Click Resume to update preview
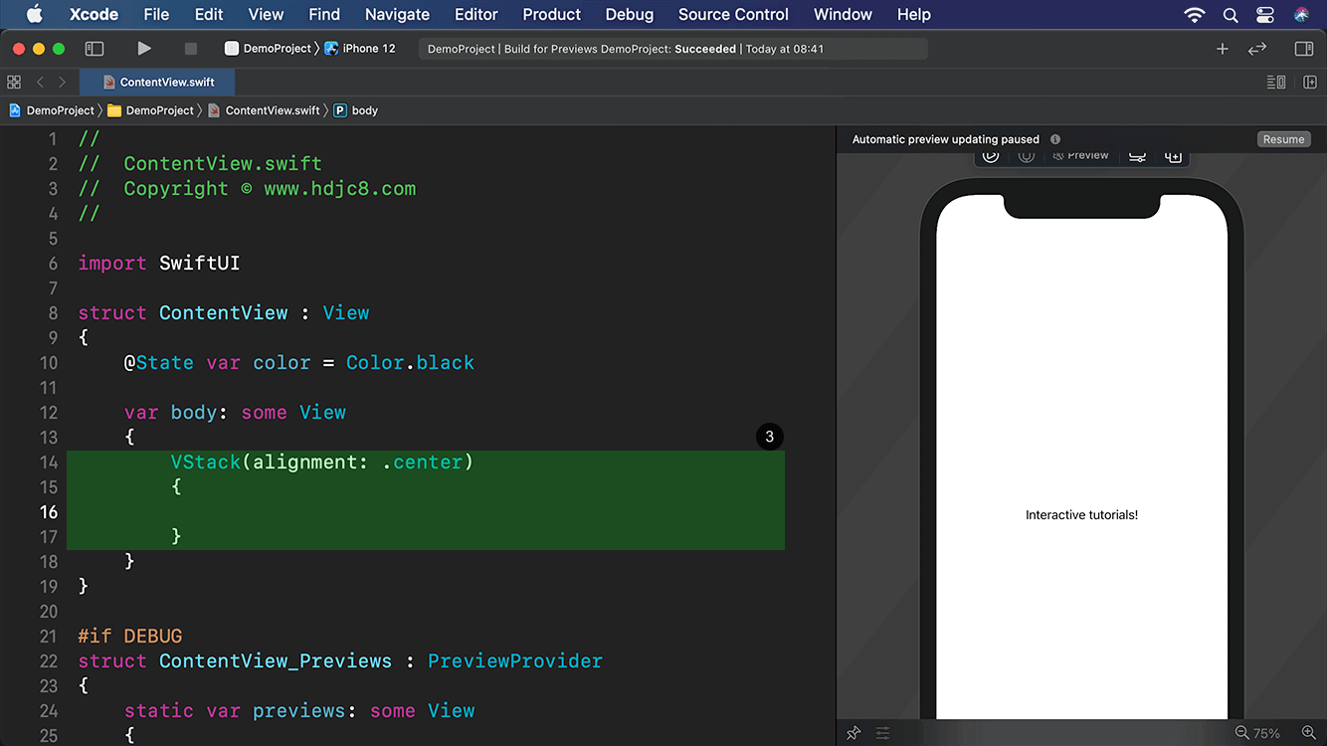Image resolution: width=1327 pixels, height=746 pixels. (x=1283, y=139)
